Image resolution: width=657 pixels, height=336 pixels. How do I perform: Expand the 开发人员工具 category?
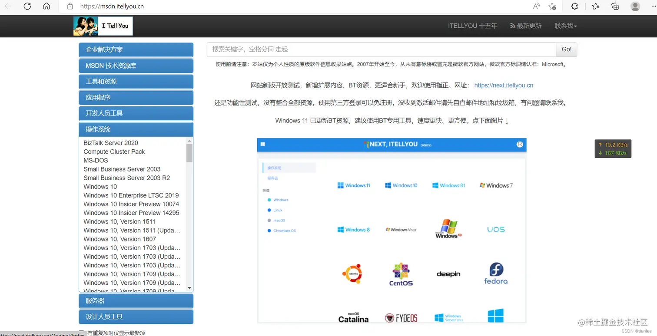(x=136, y=113)
